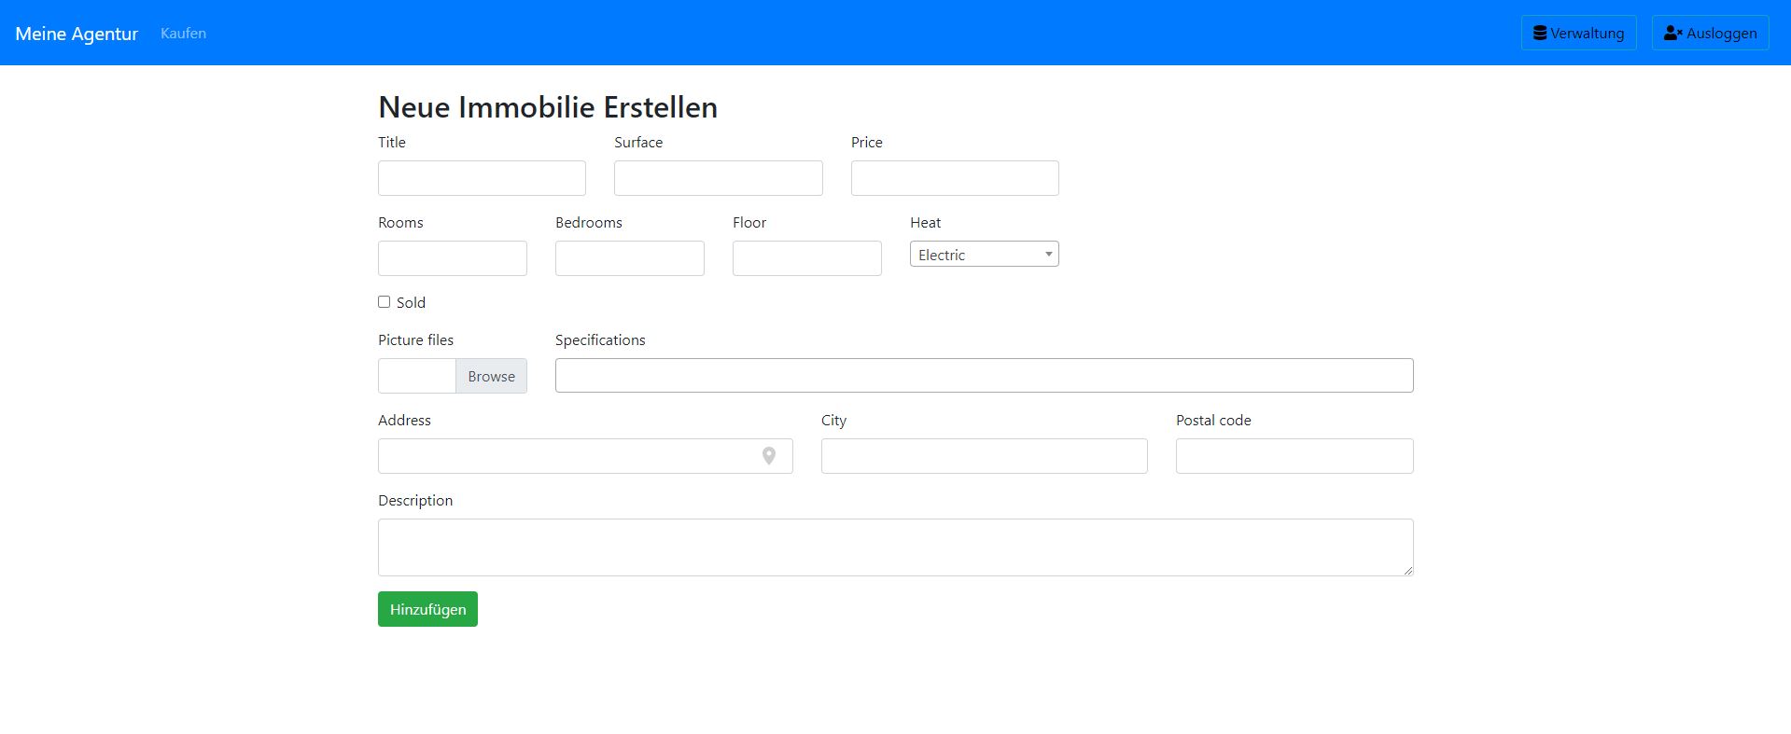Select the Specifications input box
Image resolution: width=1791 pixels, height=734 pixels.
click(984, 375)
